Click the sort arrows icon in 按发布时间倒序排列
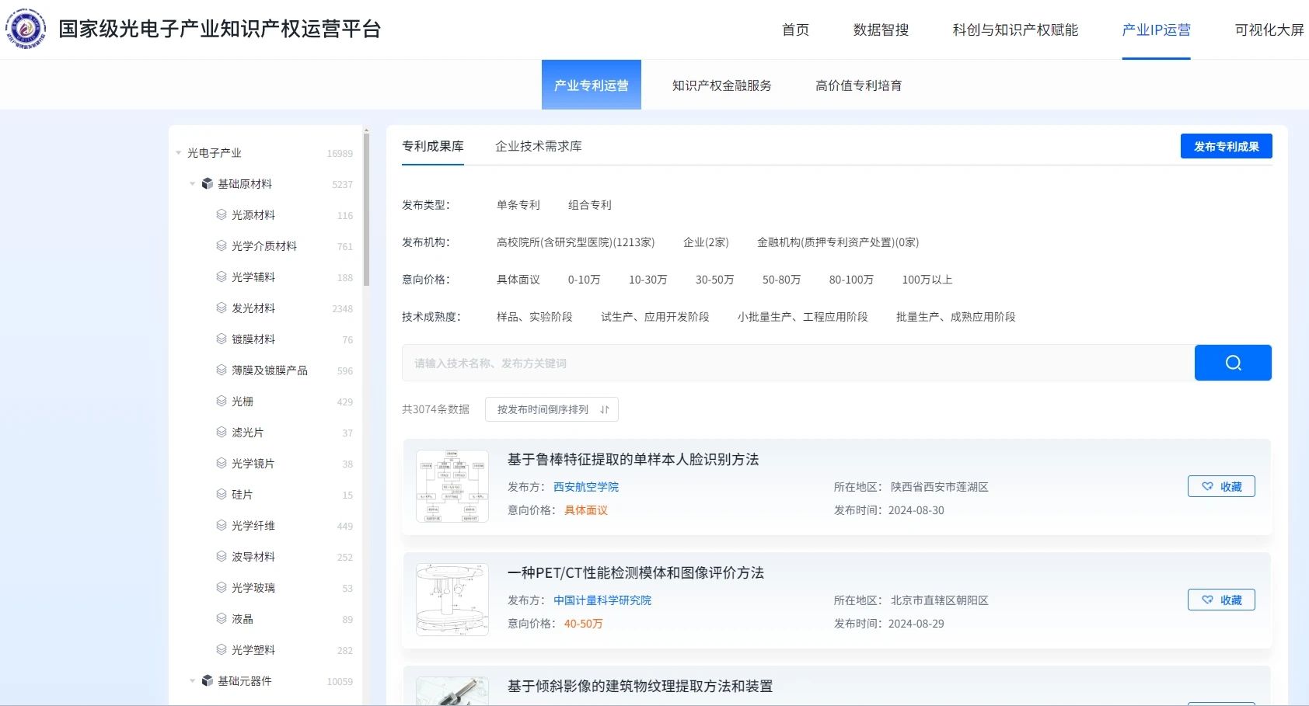Screen dimensions: 1309x706 (x=605, y=410)
